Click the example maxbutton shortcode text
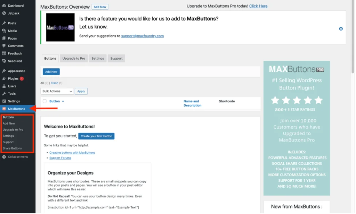 coord(93,208)
